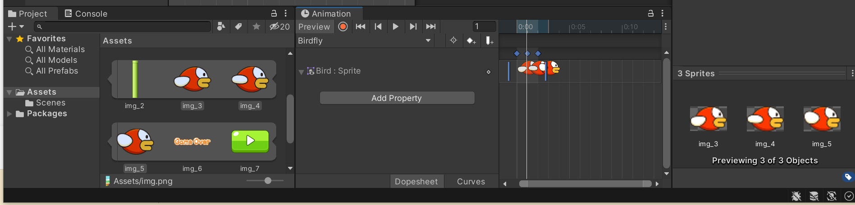
Task: Open the Birdfly clip dropdown
Action: coord(364,40)
